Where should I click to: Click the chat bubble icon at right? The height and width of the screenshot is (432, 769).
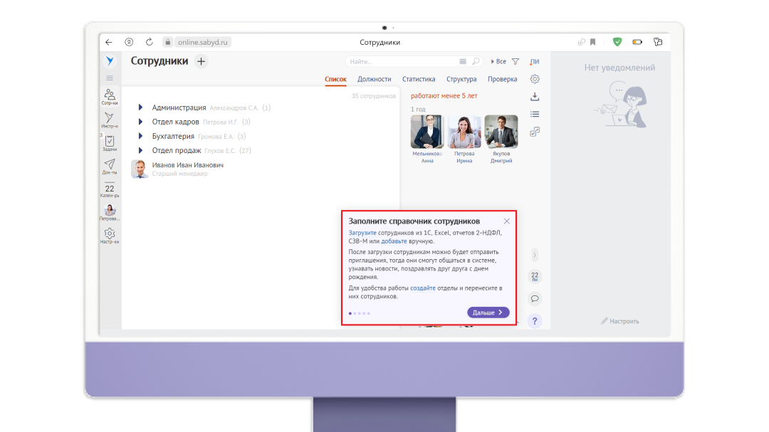pyautogui.click(x=535, y=298)
